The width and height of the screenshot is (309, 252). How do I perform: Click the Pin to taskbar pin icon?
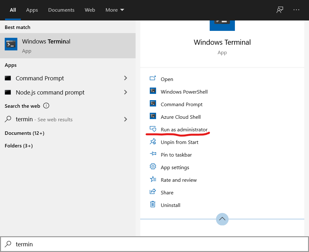(153, 154)
